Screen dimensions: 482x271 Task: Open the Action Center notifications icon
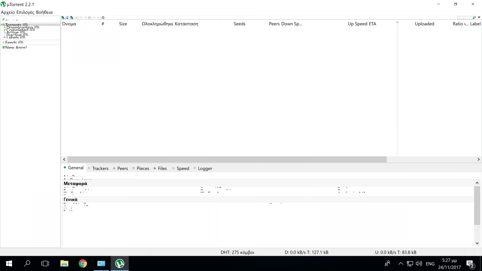click(x=470, y=263)
